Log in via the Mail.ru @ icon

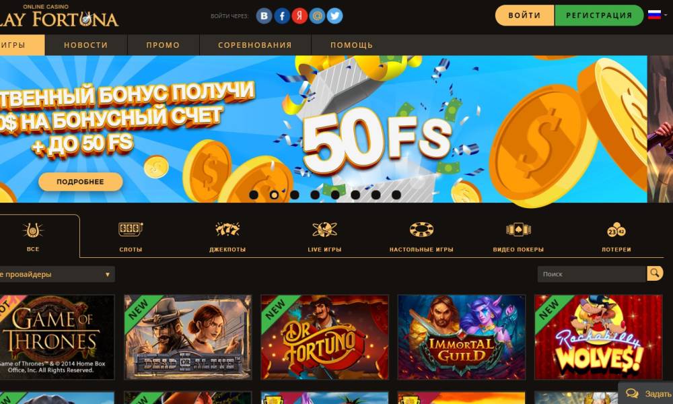[317, 16]
